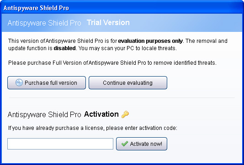Click the disc icon on Purchase button
This screenshot has width=244, height=165.
pyautogui.click(x=19, y=82)
